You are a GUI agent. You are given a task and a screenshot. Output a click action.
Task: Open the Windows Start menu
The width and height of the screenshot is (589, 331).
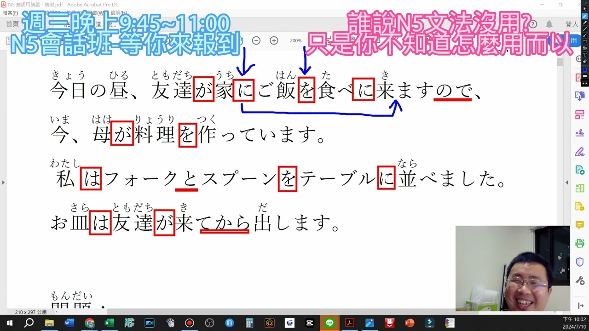(9, 323)
